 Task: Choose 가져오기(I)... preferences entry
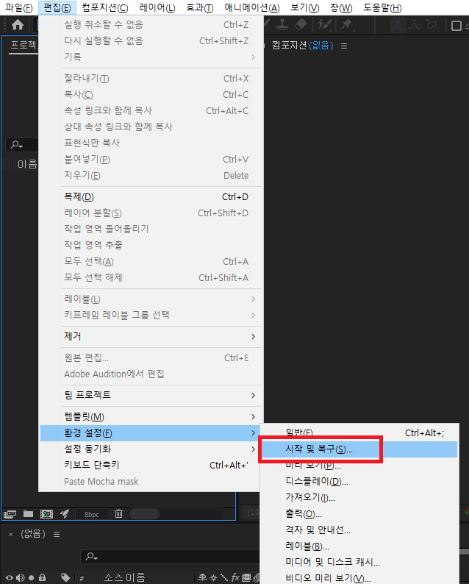click(359, 497)
